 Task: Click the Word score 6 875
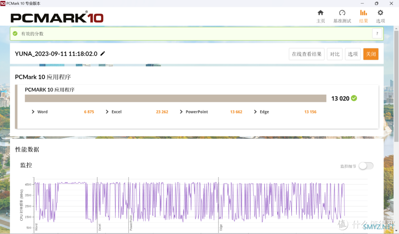tap(89, 112)
